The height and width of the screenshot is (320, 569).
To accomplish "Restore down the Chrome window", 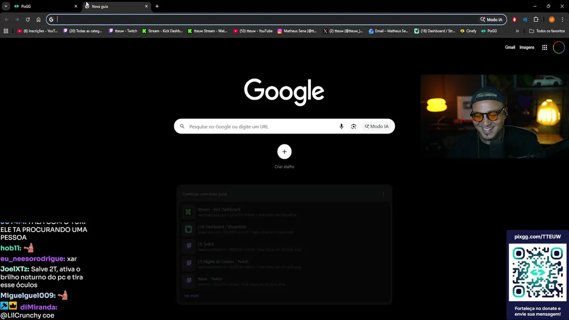I will pos(548,6).
